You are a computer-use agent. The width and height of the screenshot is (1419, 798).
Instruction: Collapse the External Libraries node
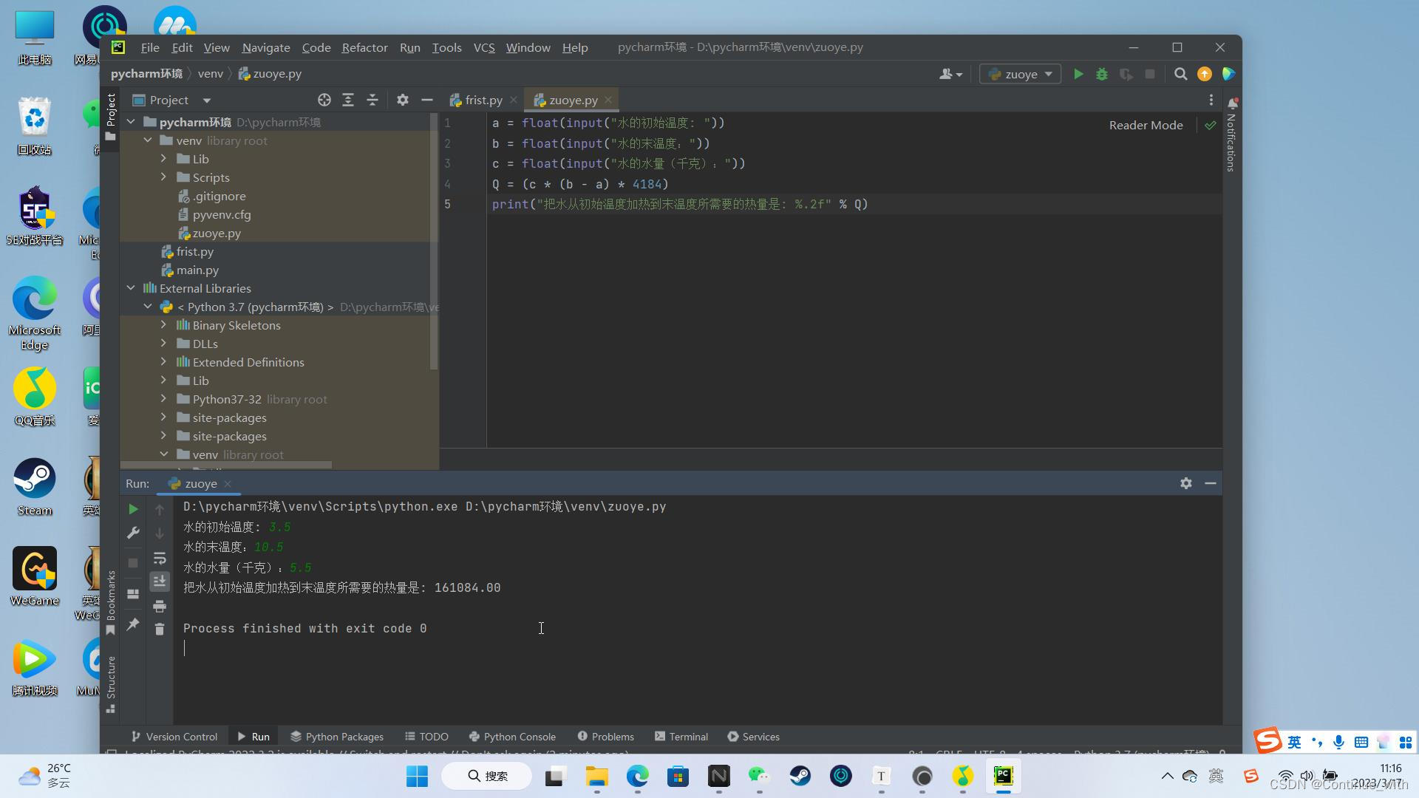click(131, 288)
